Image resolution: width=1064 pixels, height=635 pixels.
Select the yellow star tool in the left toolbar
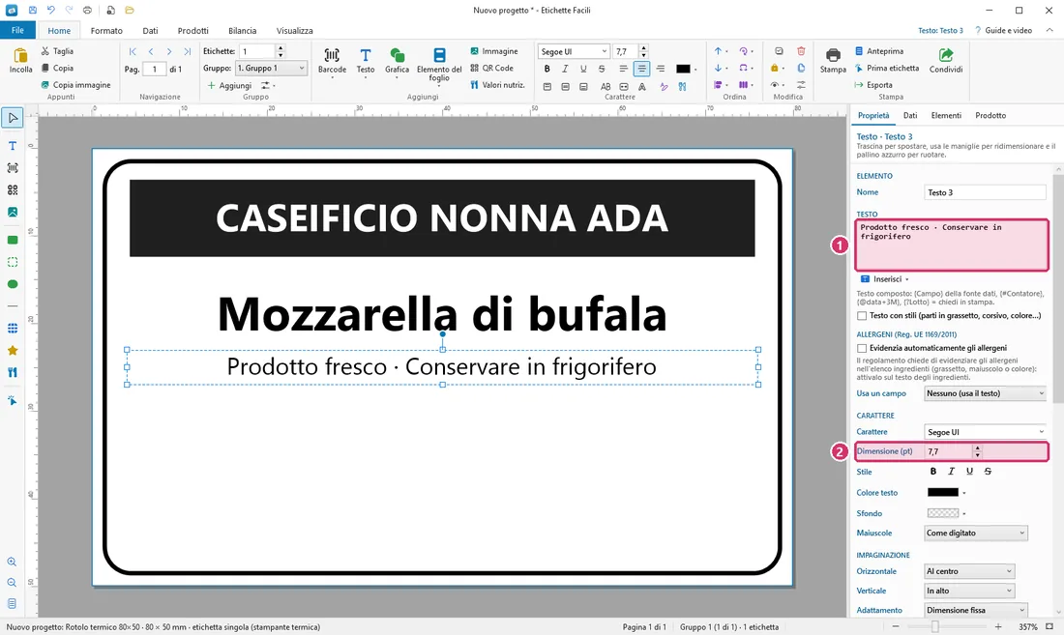click(x=13, y=351)
